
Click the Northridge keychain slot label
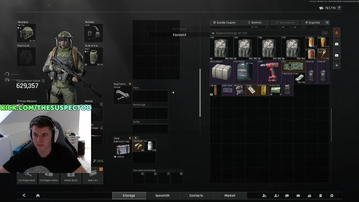pos(139,105)
